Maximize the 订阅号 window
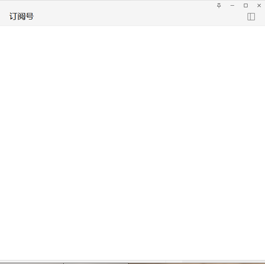Image resolution: width=265 pixels, height=264 pixels. click(x=246, y=6)
